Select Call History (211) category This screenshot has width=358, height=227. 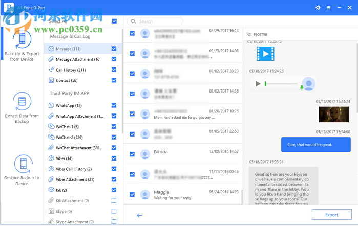[x=83, y=70]
